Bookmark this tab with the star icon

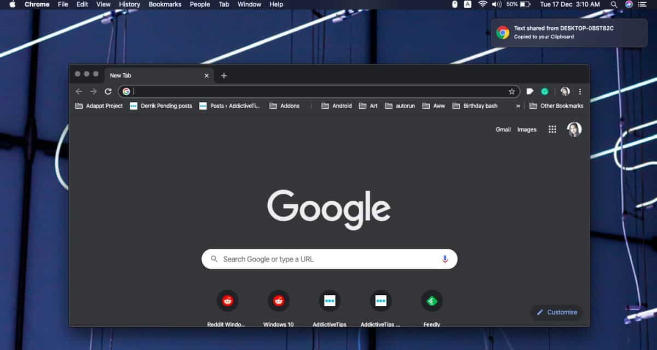(512, 91)
